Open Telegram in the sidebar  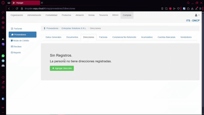pyautogui.click(x=3, y=61)
